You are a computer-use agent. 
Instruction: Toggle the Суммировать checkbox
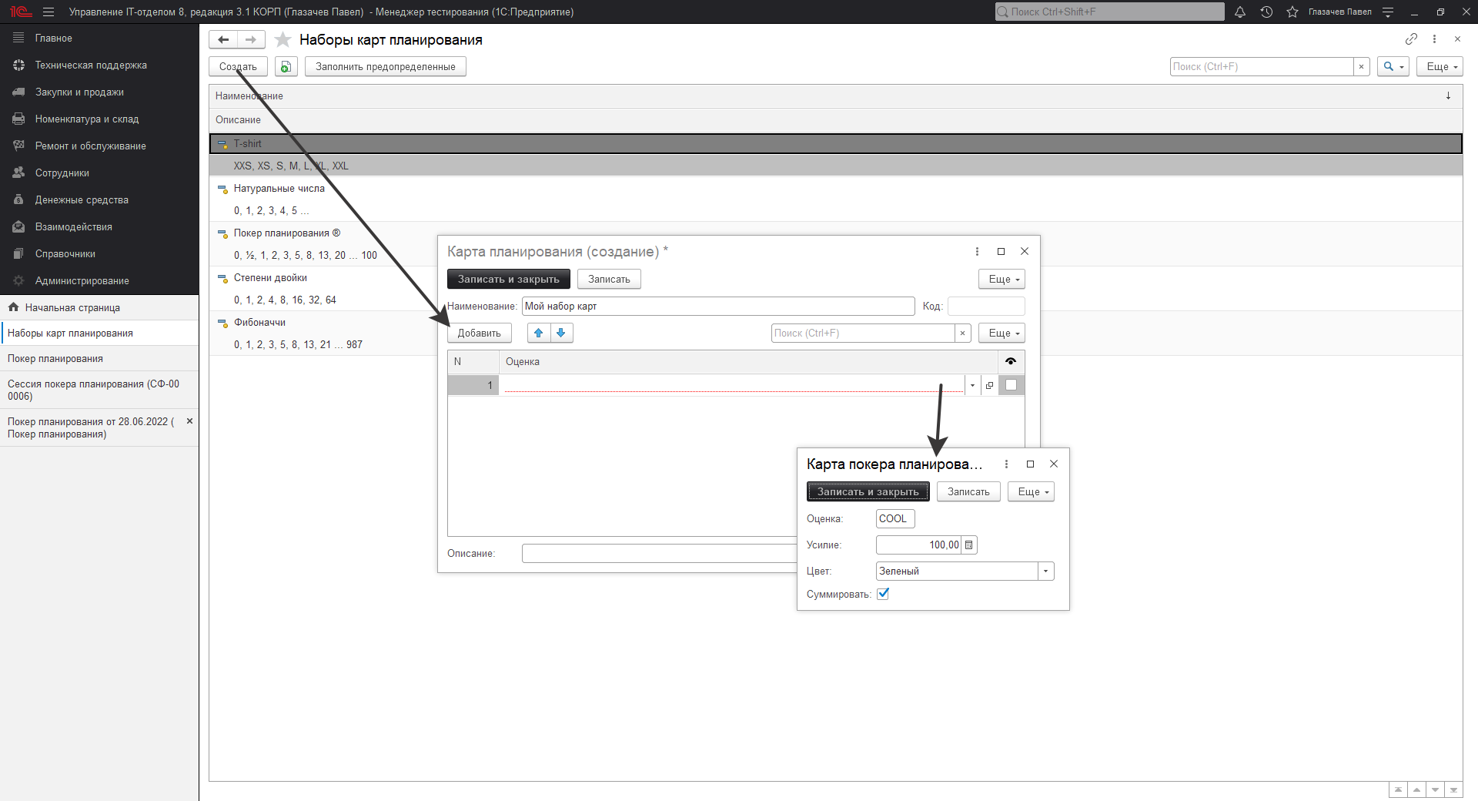[883, 594]
